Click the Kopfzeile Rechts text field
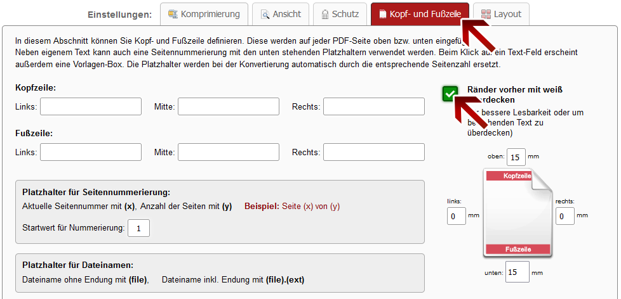 (x=374, y=106)
